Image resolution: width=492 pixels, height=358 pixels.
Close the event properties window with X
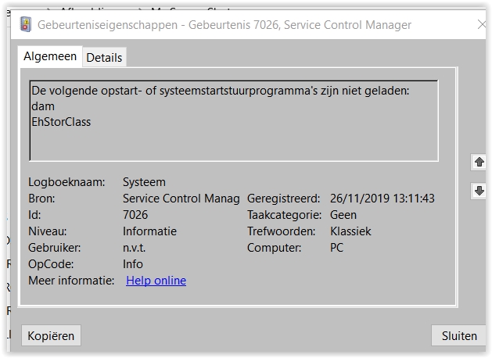[x=483, y=25]
